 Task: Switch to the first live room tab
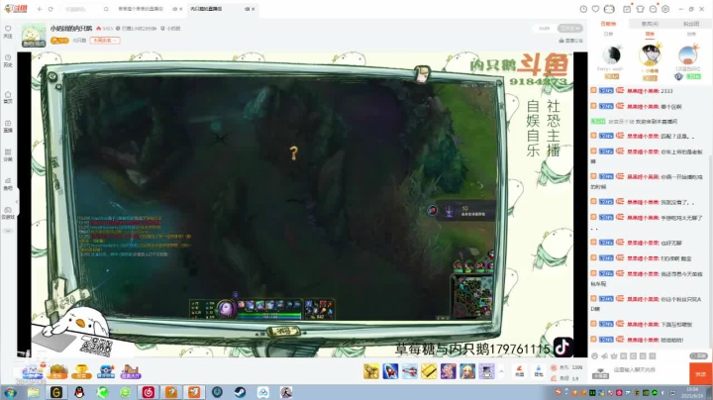pos(141,9)
